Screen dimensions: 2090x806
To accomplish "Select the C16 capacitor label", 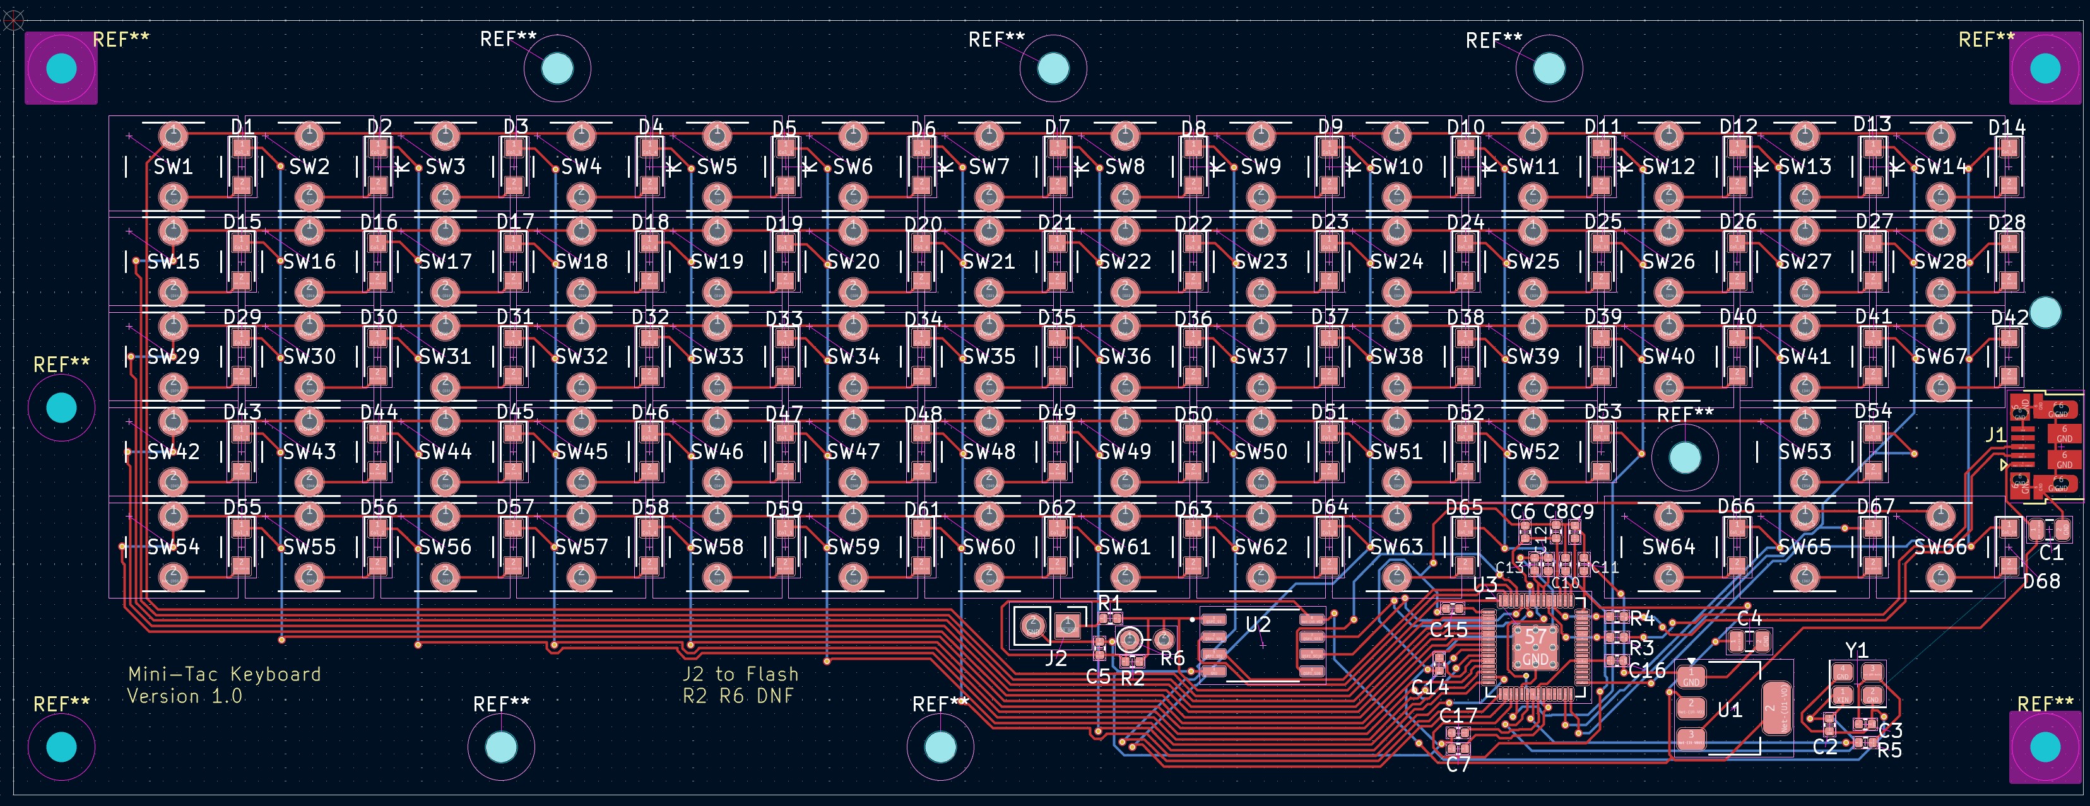I will point(1647,672).
